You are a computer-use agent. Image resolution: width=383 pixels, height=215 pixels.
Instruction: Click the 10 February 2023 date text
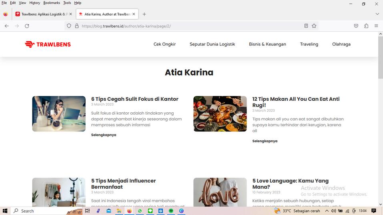click(266, 192)
